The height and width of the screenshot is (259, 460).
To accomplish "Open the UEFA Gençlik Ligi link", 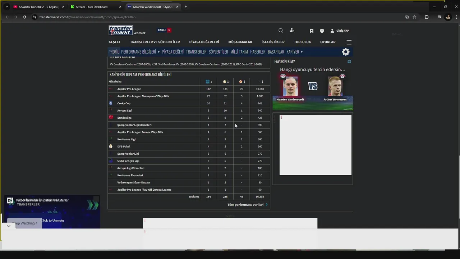I will pyautogui.click(x=128, y=161).
